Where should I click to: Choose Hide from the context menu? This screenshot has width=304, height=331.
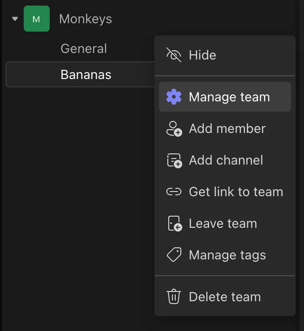click(225, 55)
